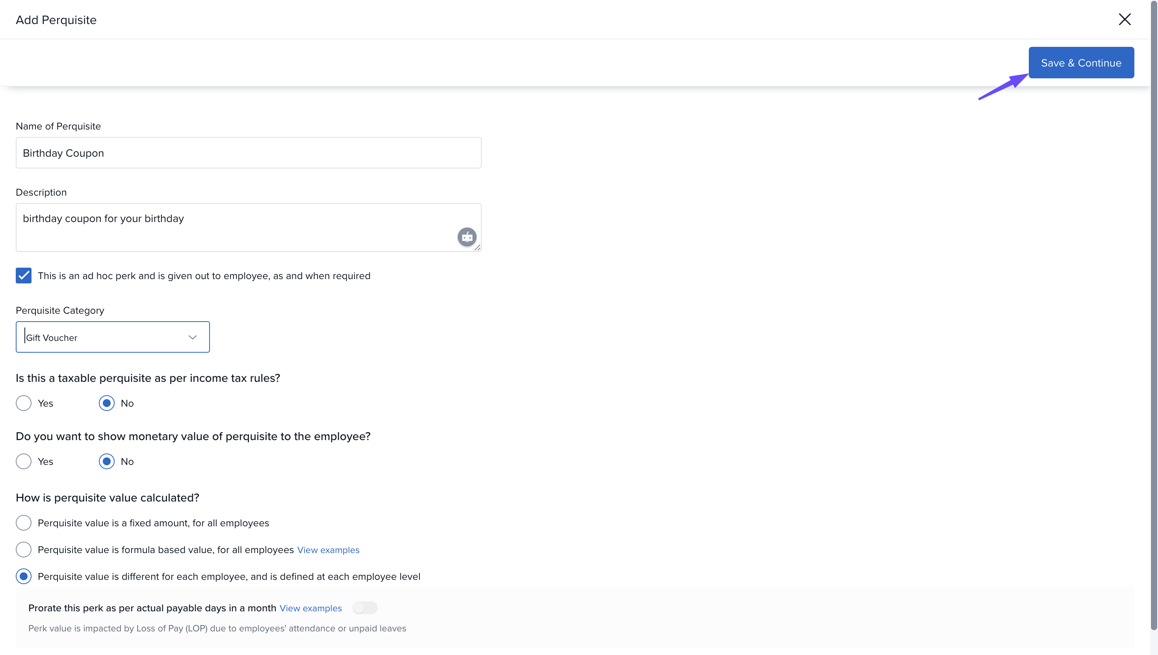Choose fixed amount for all employees
The height and width of the screenshot is (655, 1158).
tap(23, 523)
